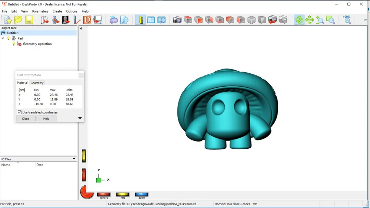Click the blue ZOOM thumbwheel
Image resolution: width=370 pixels, height=208 pixels.
click(141, 194)
